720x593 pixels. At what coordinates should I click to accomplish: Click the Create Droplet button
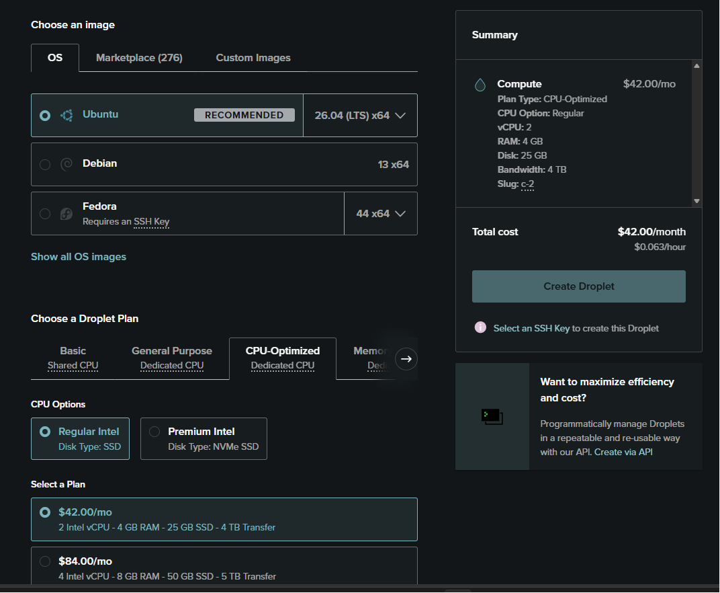click(578, 286)
